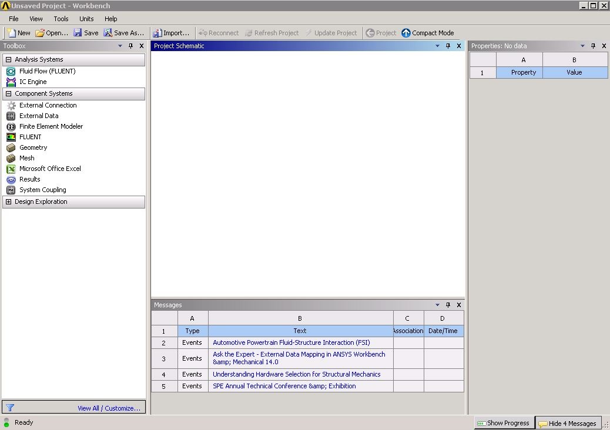Open SPE Annual Technical Conference link
This screenshot has height=430, width=610.
click(284, 386)
